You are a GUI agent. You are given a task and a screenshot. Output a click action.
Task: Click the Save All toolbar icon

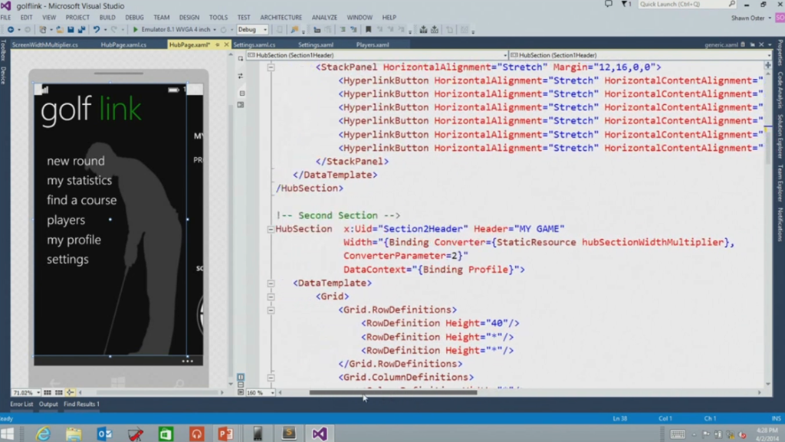[x=81, y=30]
